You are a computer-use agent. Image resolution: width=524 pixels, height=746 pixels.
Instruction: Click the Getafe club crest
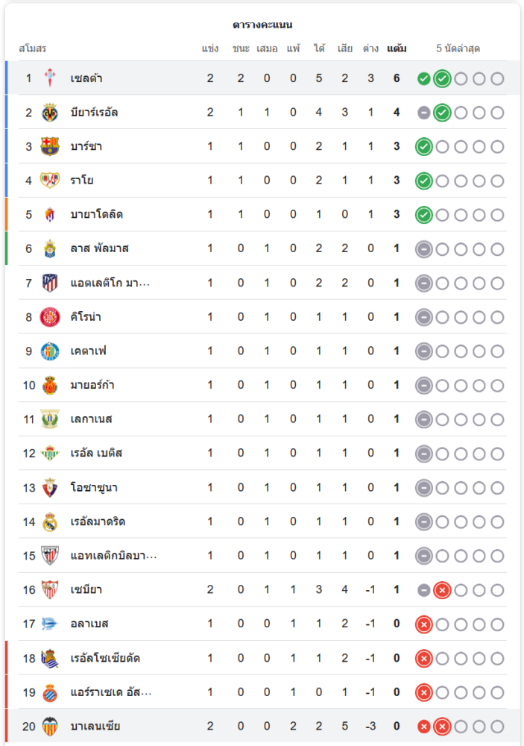tap(50, 351)
